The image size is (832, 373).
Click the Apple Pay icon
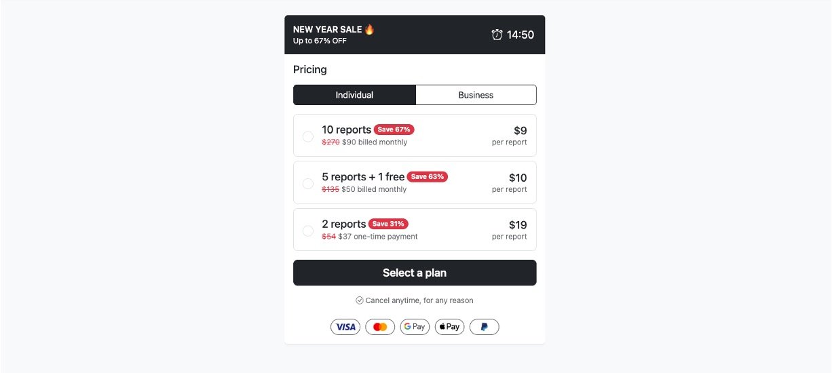coord(449,327)
